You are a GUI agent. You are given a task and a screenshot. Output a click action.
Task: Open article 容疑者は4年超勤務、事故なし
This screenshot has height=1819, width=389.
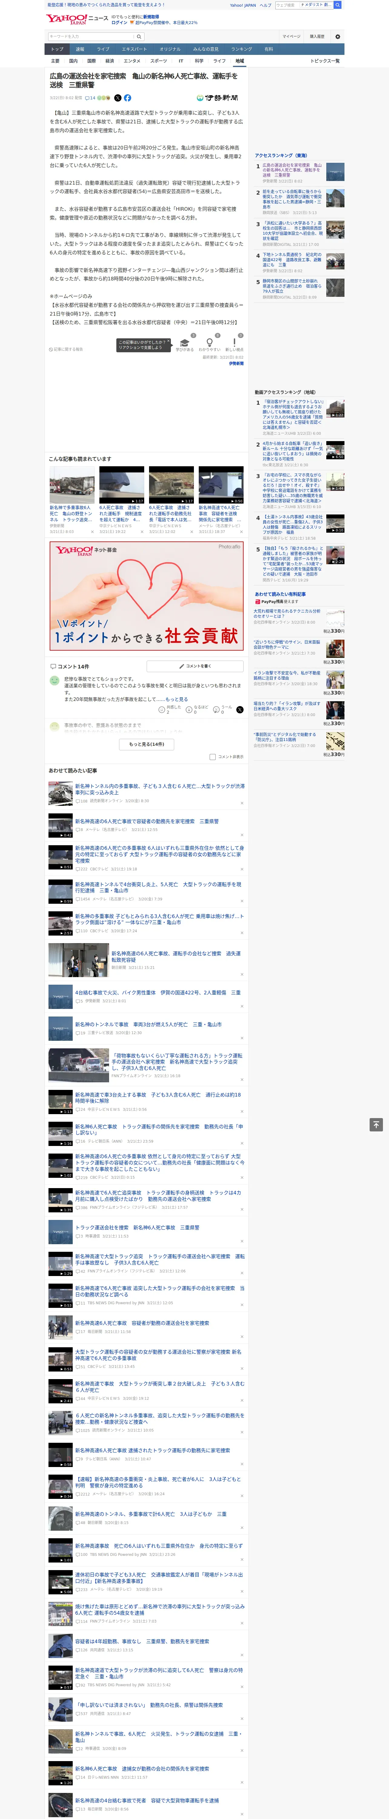pos(142,1641)
